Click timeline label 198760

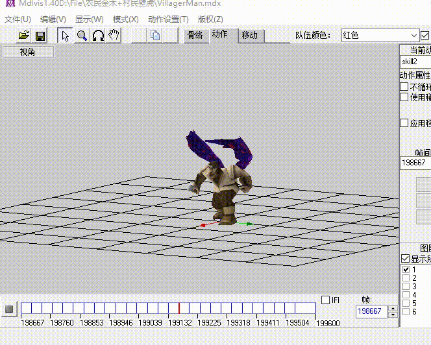(x=62, y=322)
